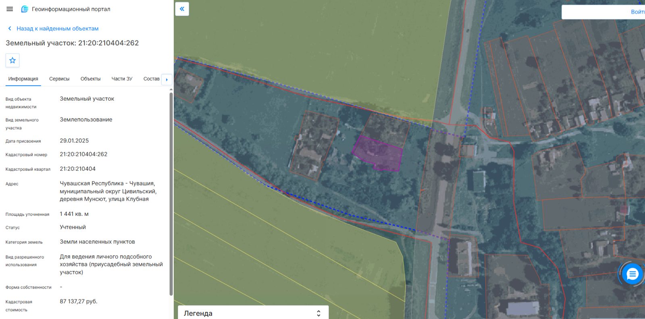Collapse the side panel with double chevron
645x319 pixels.
(182, 9)
